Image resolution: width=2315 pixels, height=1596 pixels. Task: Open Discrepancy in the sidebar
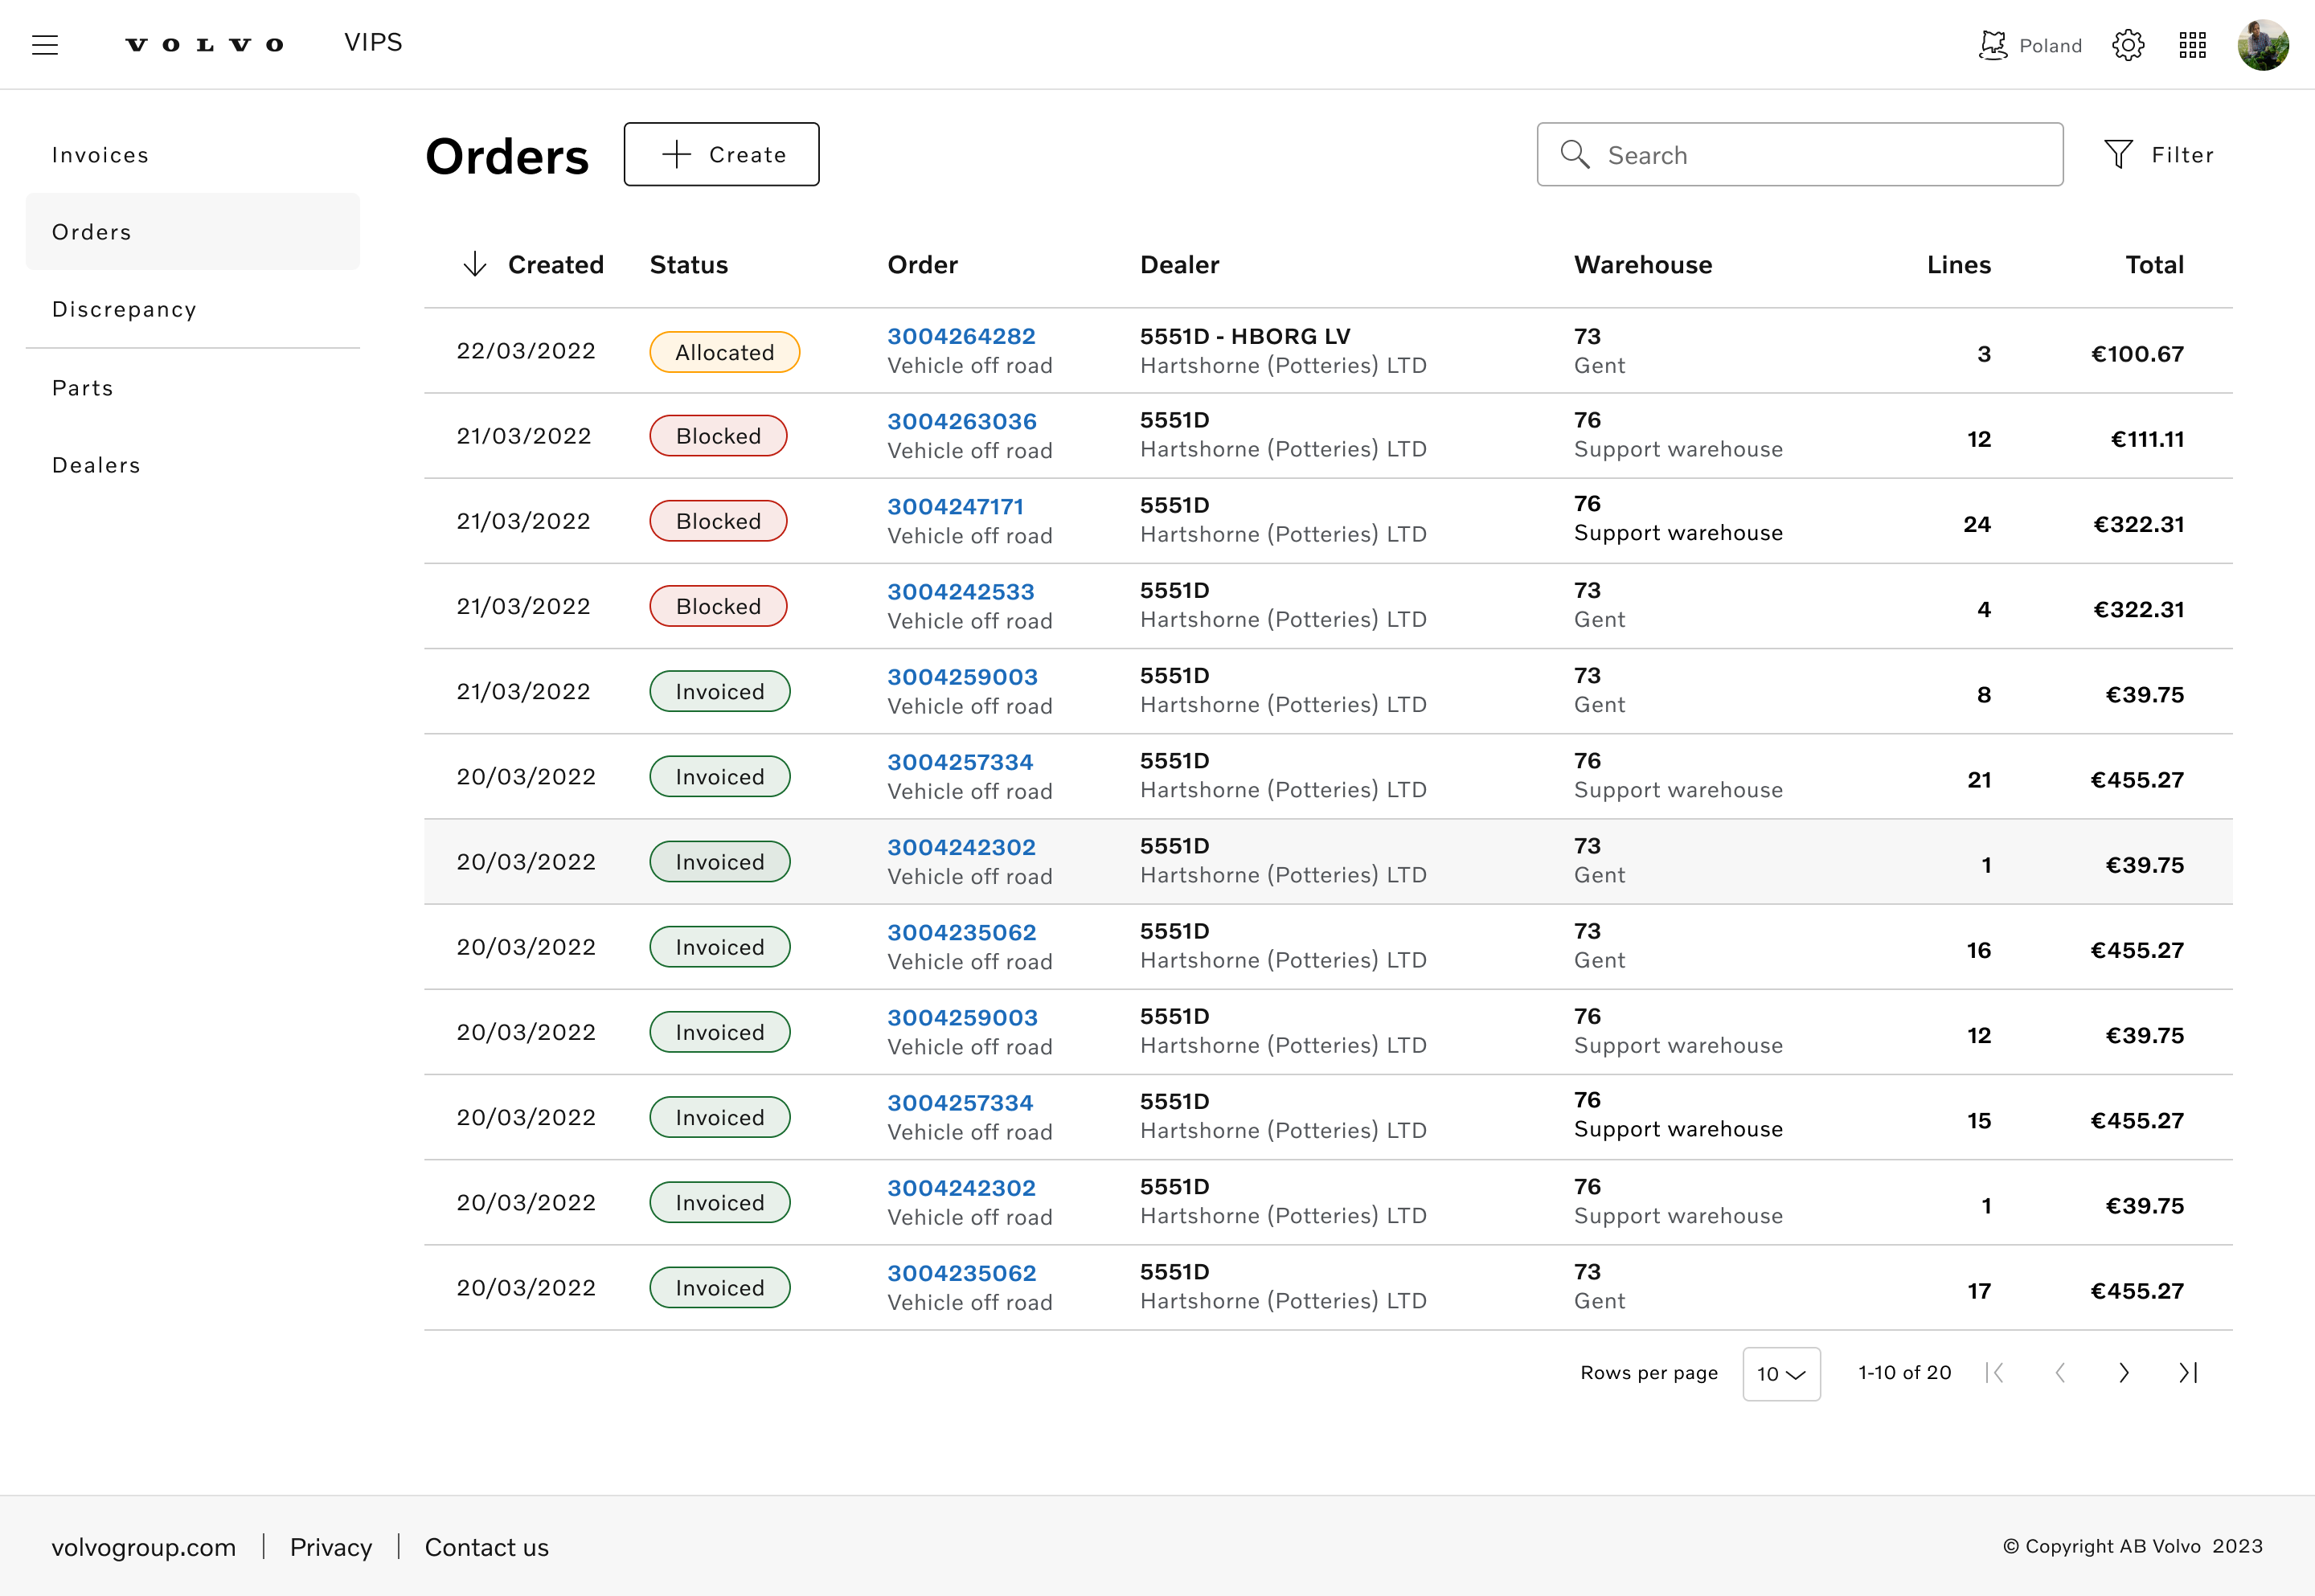193,309
